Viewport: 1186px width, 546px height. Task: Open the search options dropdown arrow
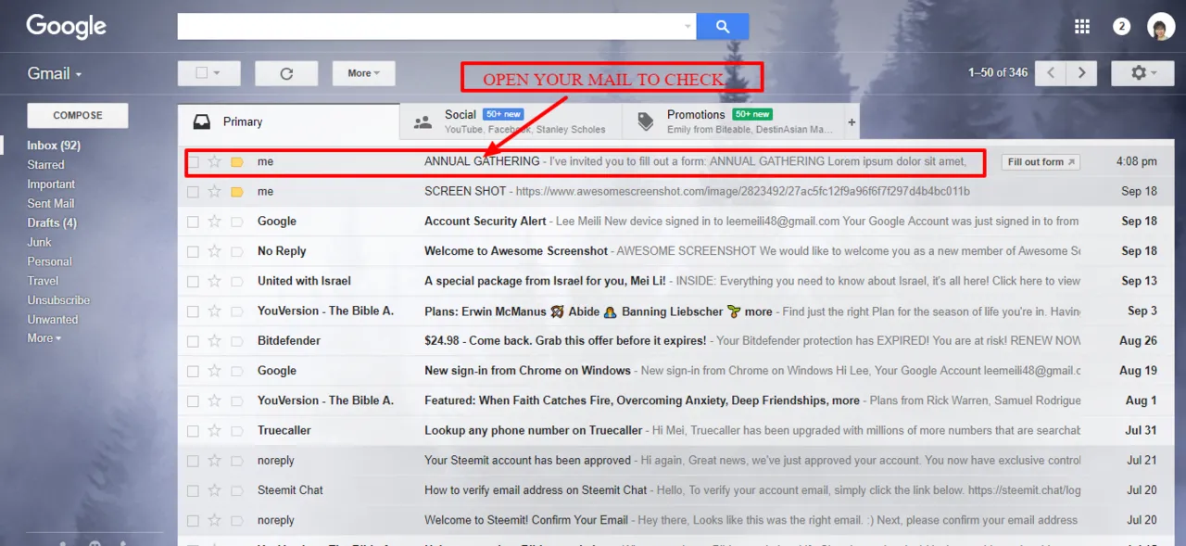pyautogui.click(x=688, y=26)
